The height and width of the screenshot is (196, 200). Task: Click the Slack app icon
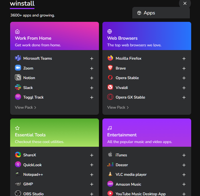18,87
